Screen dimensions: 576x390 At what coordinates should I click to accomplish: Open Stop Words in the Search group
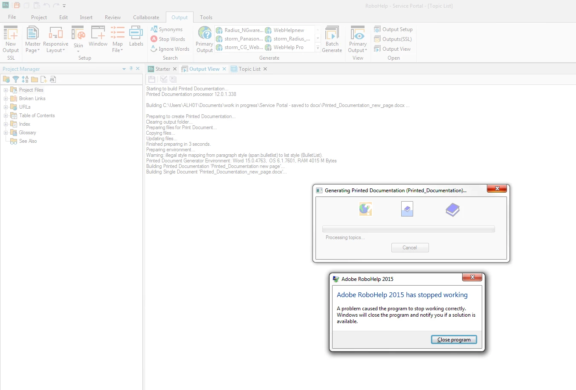168,39
